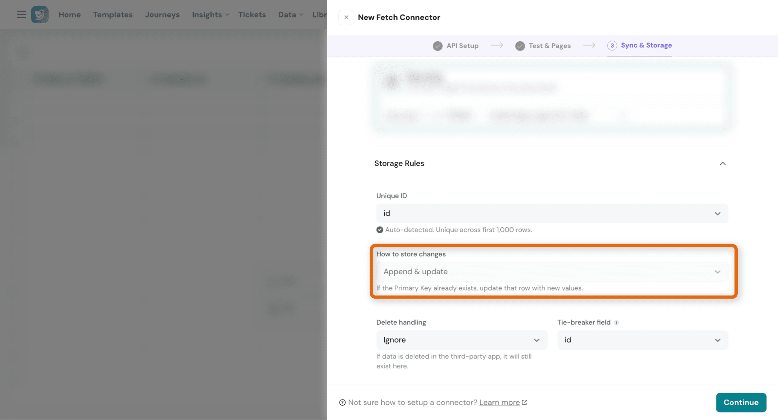The height and width of the screenshot is (420, 778).
Task: Click the step 3 number badge
Action: pyautogui.click(x=612, y=46)
